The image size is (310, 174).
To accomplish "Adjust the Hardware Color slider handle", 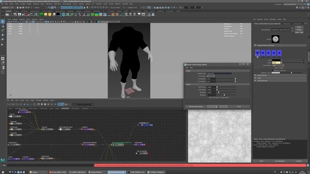I will coord(292,73).
